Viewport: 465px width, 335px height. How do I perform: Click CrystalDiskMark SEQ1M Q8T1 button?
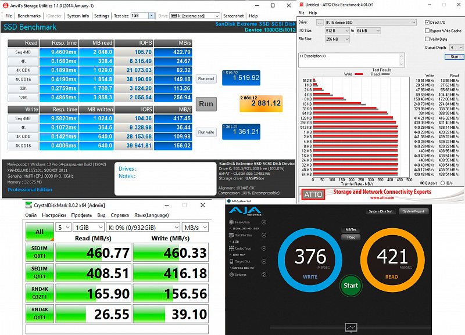[40, 252]
